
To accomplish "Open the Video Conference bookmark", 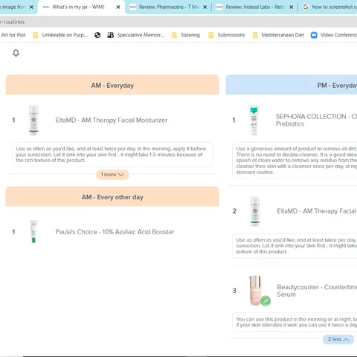I will [334, 35].
